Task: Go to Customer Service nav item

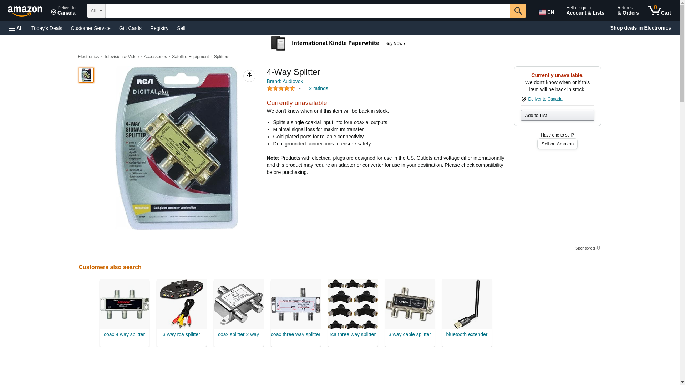Action: pyautogui.click(x=91, y=28)
